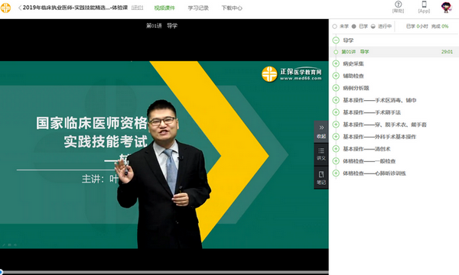Screen dimensions: 459x275
Task: Expand 体格检查——心肺听诊训练 chapter
Action: (x=336, y=173)
